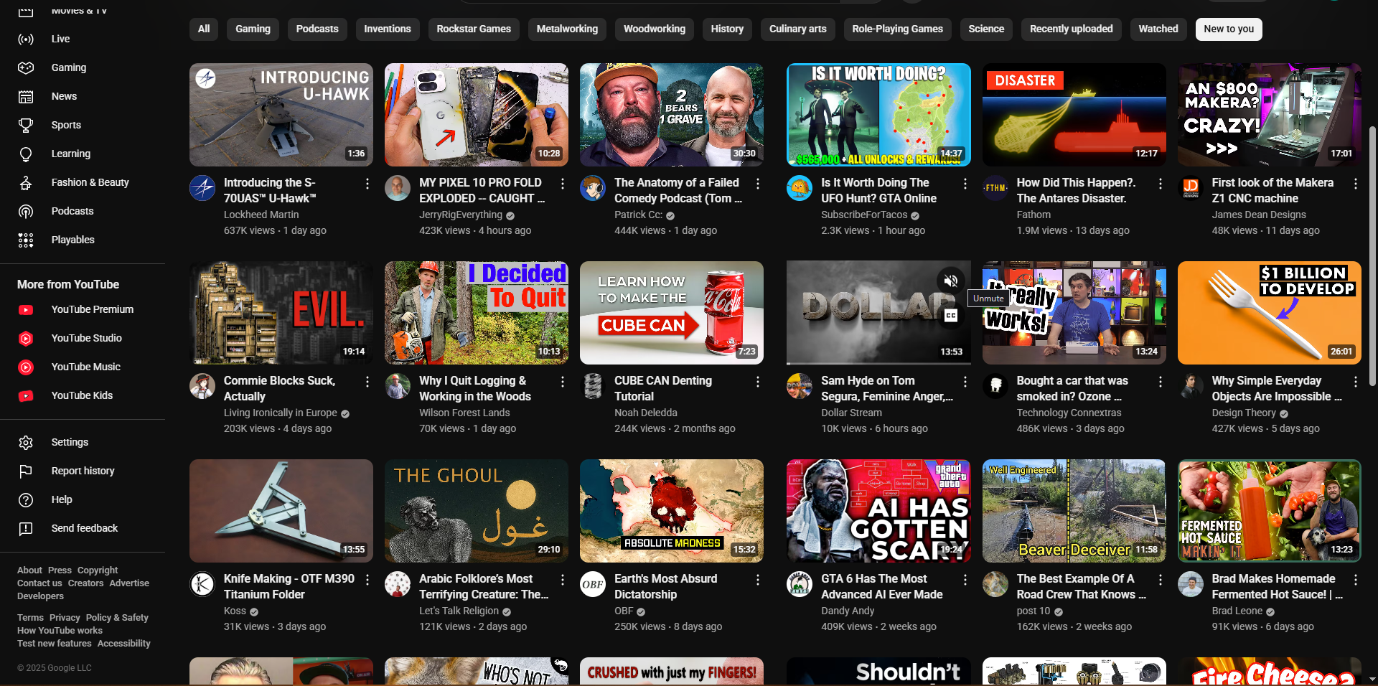Open options menu for Makera Z1 CNC video
Screen dimensions: 1378x686
(x=1355, y=184)
